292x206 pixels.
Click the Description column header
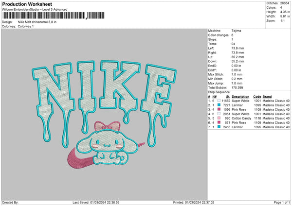click(x=240, y=97)
